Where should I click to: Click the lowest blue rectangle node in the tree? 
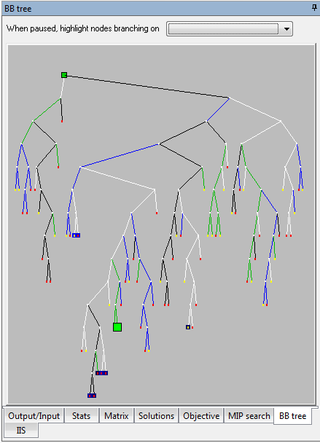pyautogui.click(x=92, y=396)
